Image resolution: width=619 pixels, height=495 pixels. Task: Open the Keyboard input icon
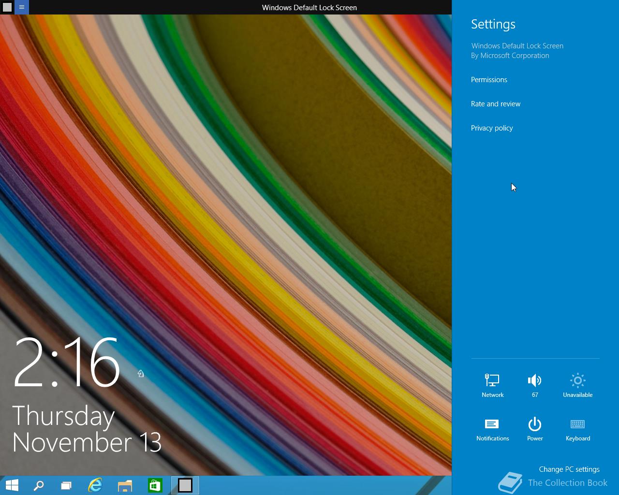click(577, 429)
